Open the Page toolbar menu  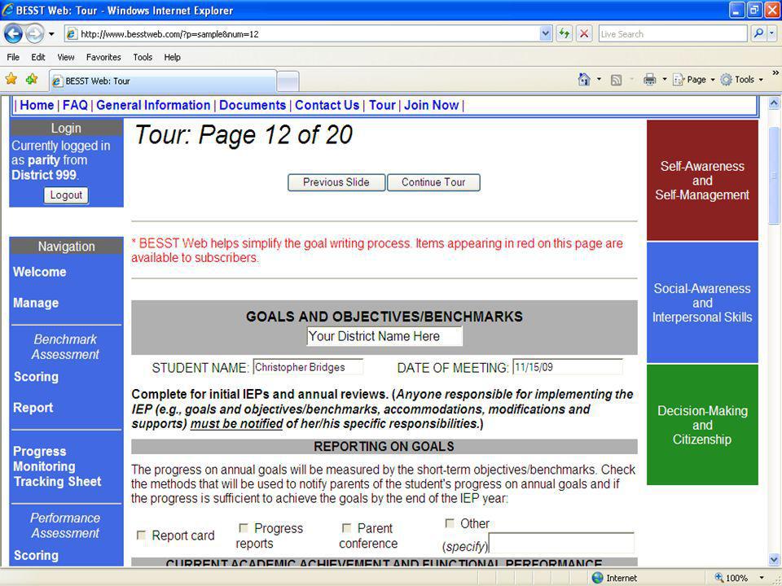pos(694,80)
